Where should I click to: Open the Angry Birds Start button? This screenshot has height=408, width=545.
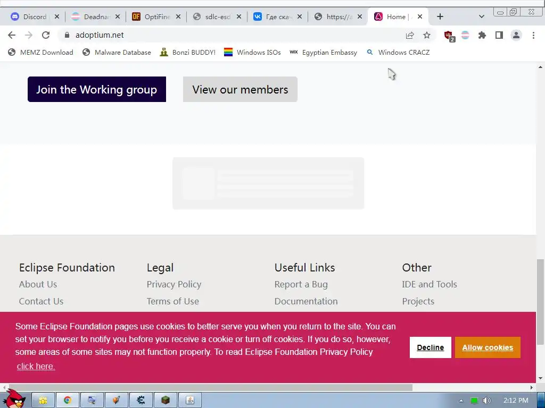click(x=14, y=399)
